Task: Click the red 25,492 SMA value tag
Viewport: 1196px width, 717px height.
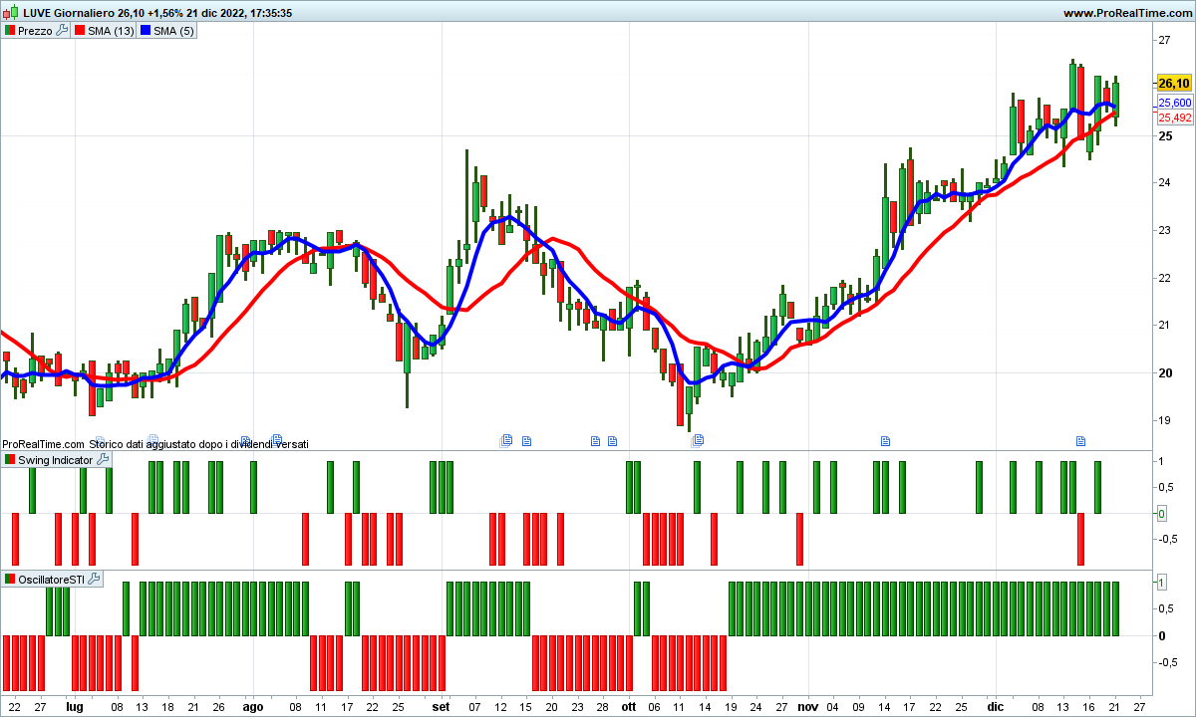Action: (x=1174, y=118)
